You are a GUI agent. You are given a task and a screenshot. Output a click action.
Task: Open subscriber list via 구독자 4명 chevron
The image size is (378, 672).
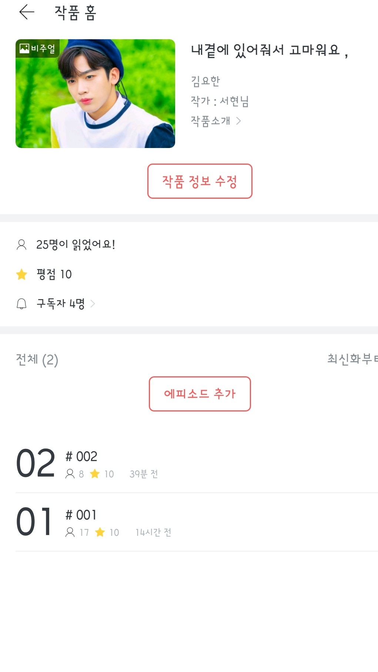pyautogui.click(x=93, y=304)
